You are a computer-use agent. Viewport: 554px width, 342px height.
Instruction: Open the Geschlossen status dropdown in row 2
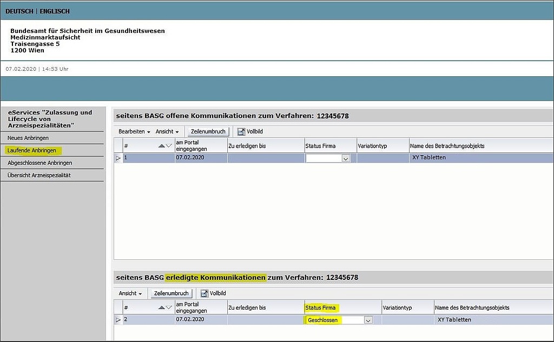coord(368,319)
